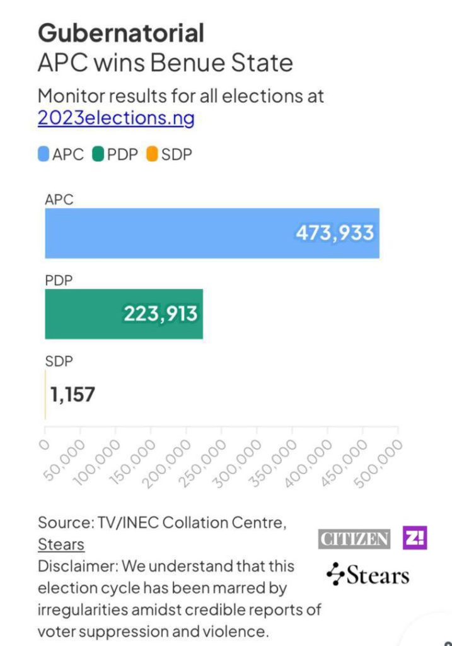Select the green PDP bar
The height and width of the screenshot is (646, 452).
[x=82, y=314]
